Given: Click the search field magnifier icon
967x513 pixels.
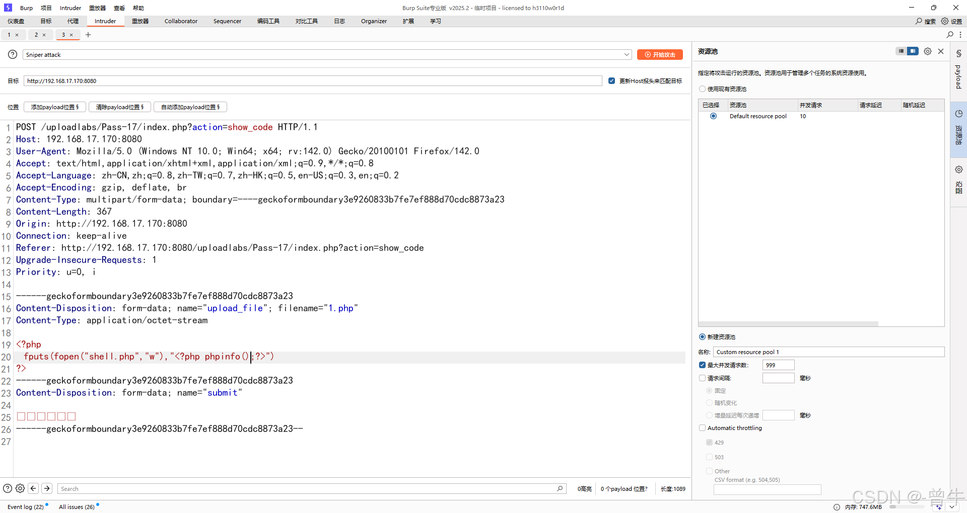Looking at the screenshot, I should click(x=560, y=488).
